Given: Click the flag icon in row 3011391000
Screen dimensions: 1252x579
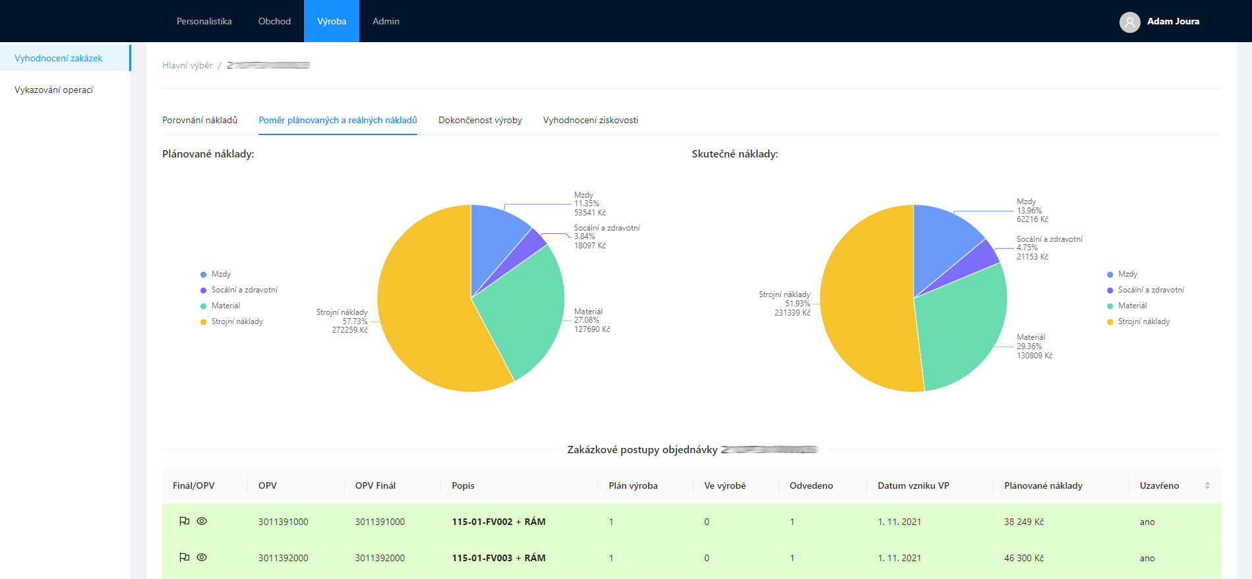Looking at the screenshot, I should tap(184, 521).
